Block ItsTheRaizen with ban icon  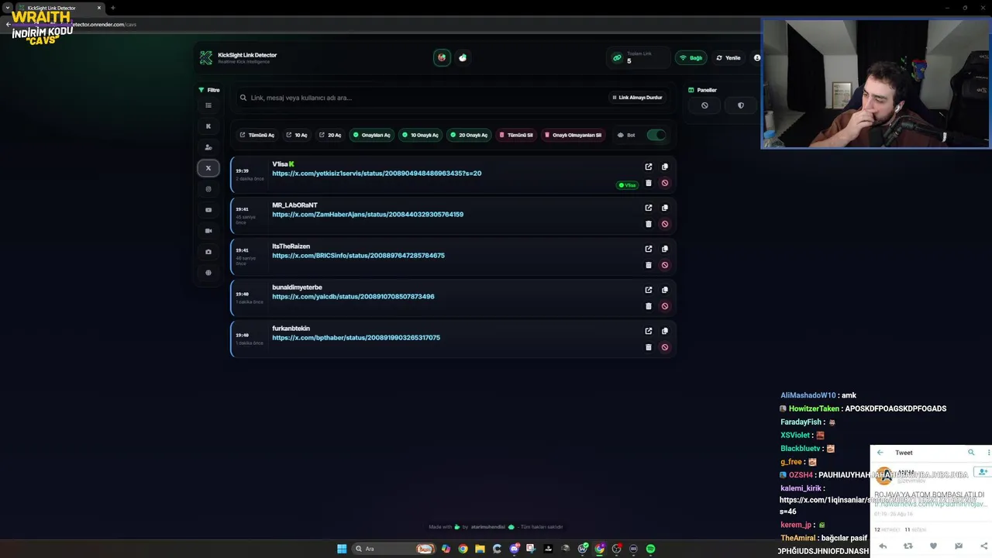point(665,265)
